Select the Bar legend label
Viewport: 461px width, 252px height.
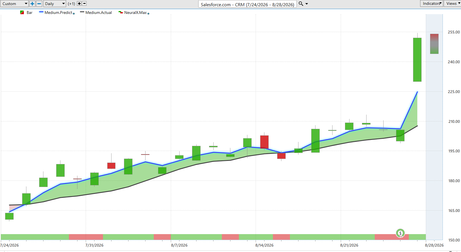coord(30,12)
